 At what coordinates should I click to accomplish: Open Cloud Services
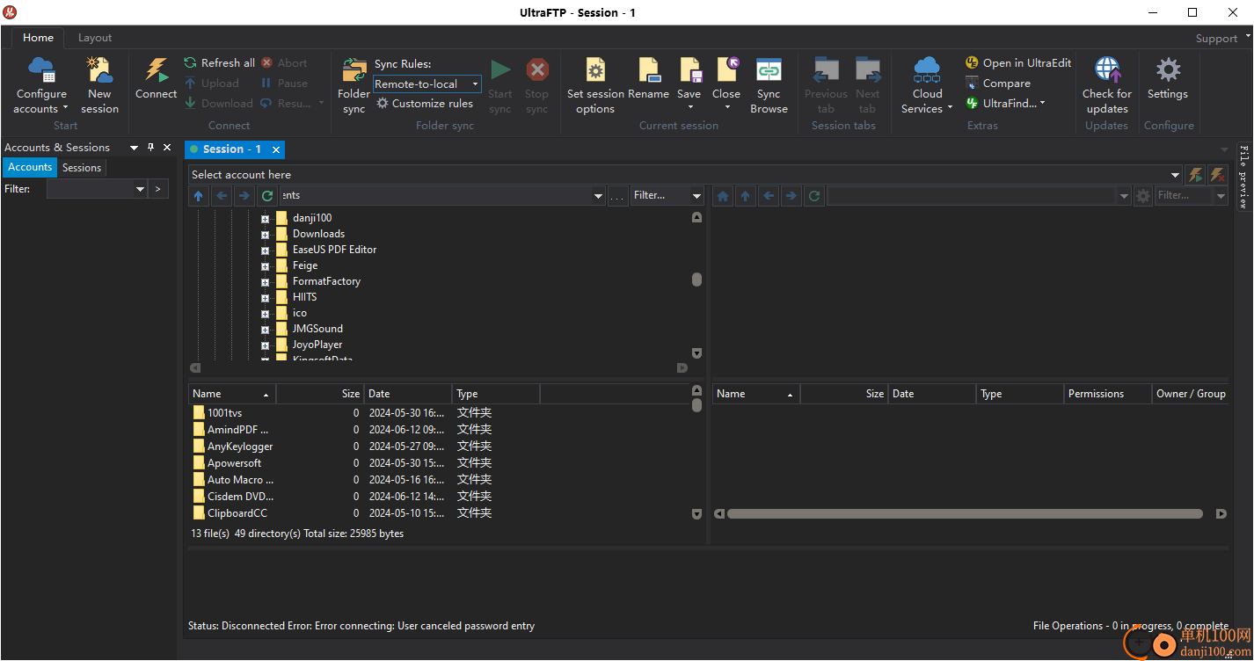click(x=927, y=84)
